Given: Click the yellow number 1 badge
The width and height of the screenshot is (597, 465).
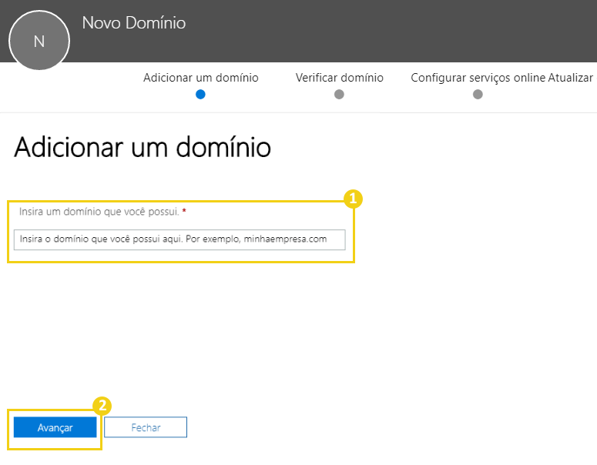Looking at the screenshot, I should click(353, 199).
